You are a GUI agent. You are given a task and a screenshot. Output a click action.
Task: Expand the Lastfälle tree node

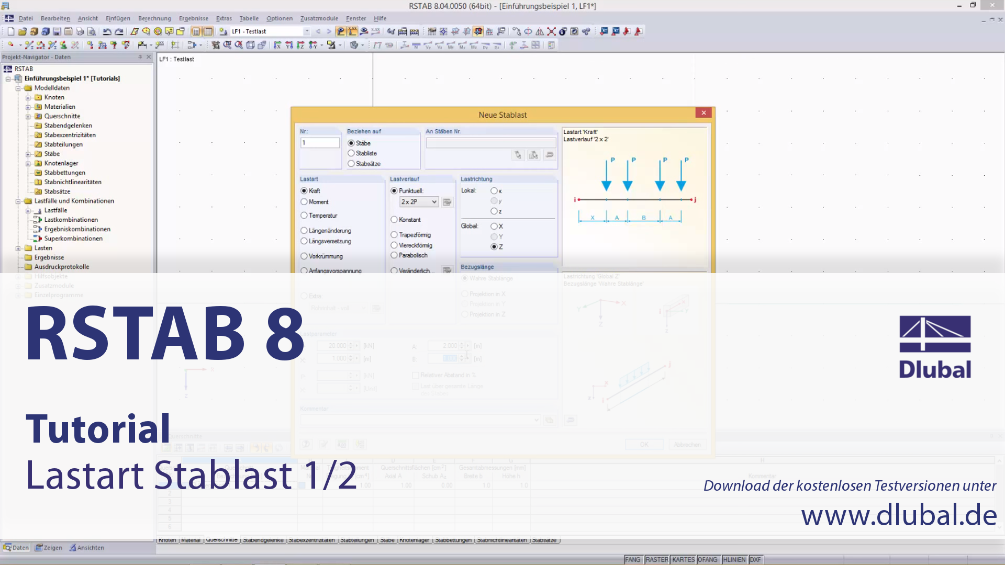[28, 211]
